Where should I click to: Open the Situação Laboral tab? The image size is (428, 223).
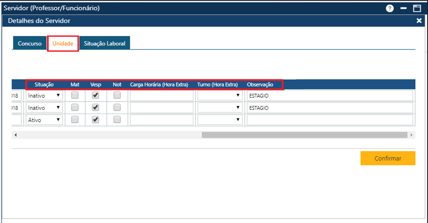(x=105, y=44)
